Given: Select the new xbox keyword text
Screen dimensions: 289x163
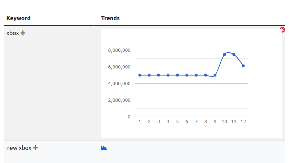Looking at the screenshot, I should click(x=19, y=148).
